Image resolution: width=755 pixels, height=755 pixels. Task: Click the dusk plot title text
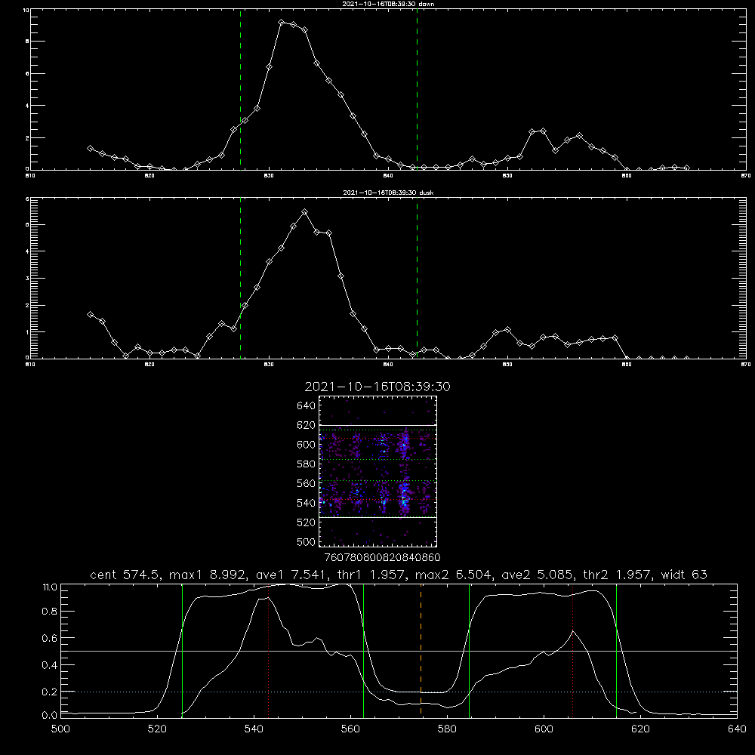[x=388, y=193]
